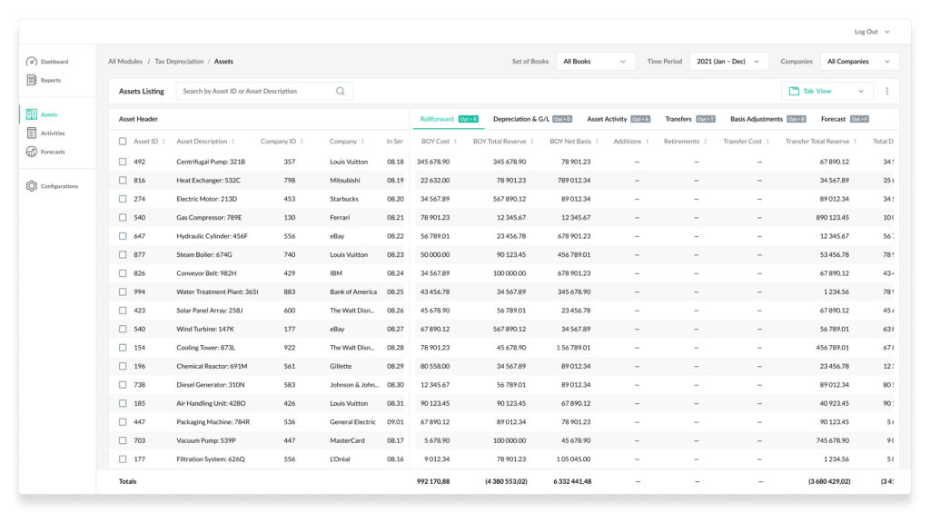Click the search magnifier icon
Viewport: 930px width, 513px height.
[341, 91]
